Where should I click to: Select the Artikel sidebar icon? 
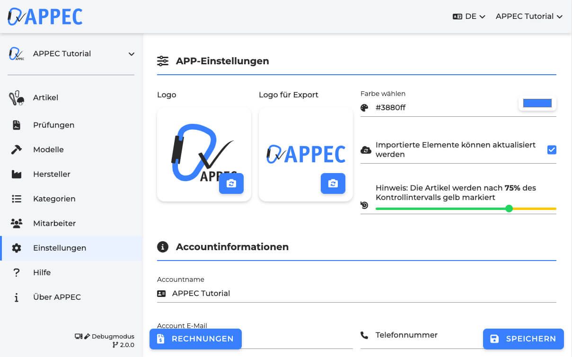pyautogui.click(x=16, y=97)
